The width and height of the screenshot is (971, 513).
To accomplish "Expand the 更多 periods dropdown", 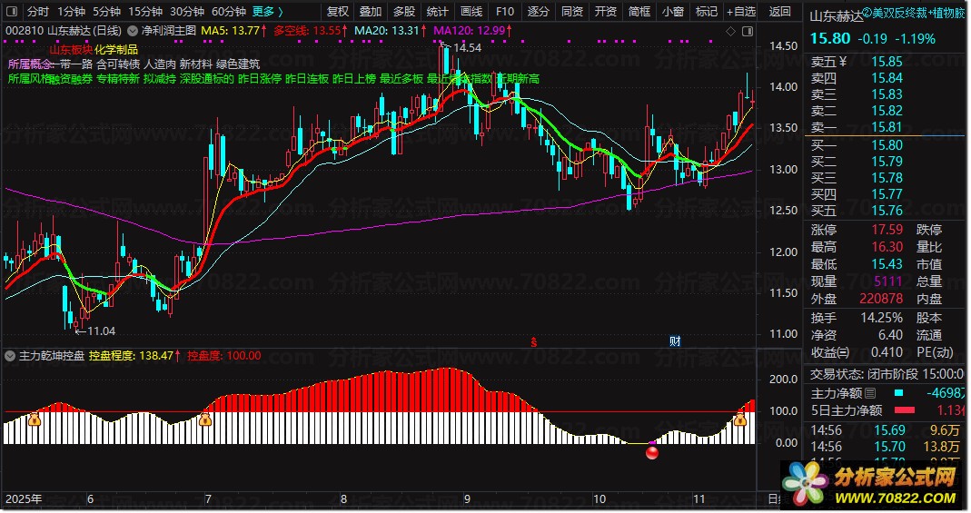I will (268, 11).
